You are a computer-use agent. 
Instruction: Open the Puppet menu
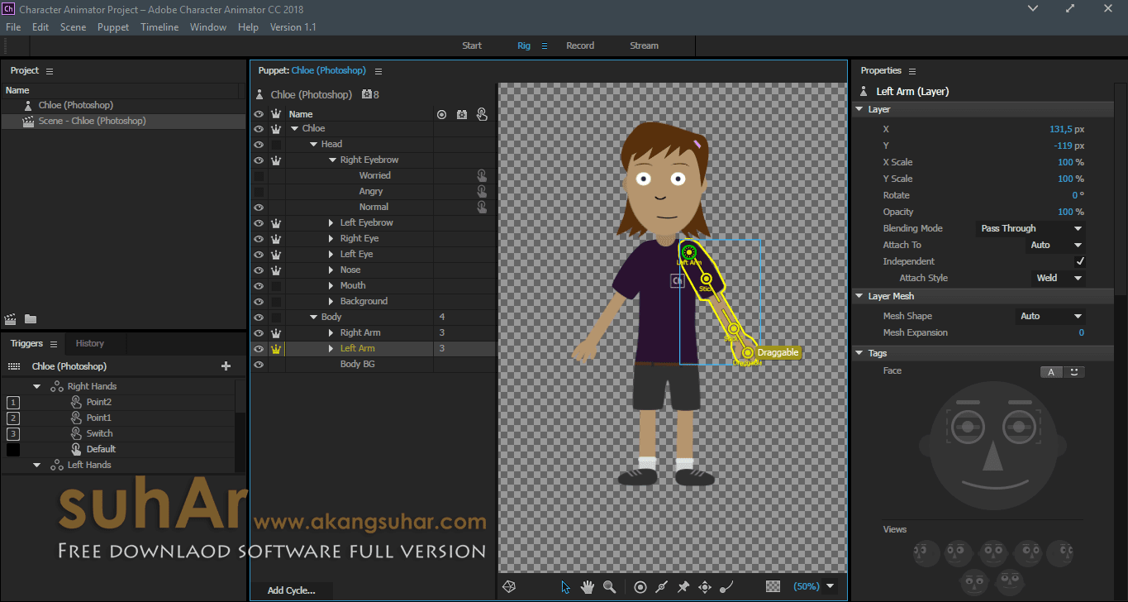pos(113,27)
